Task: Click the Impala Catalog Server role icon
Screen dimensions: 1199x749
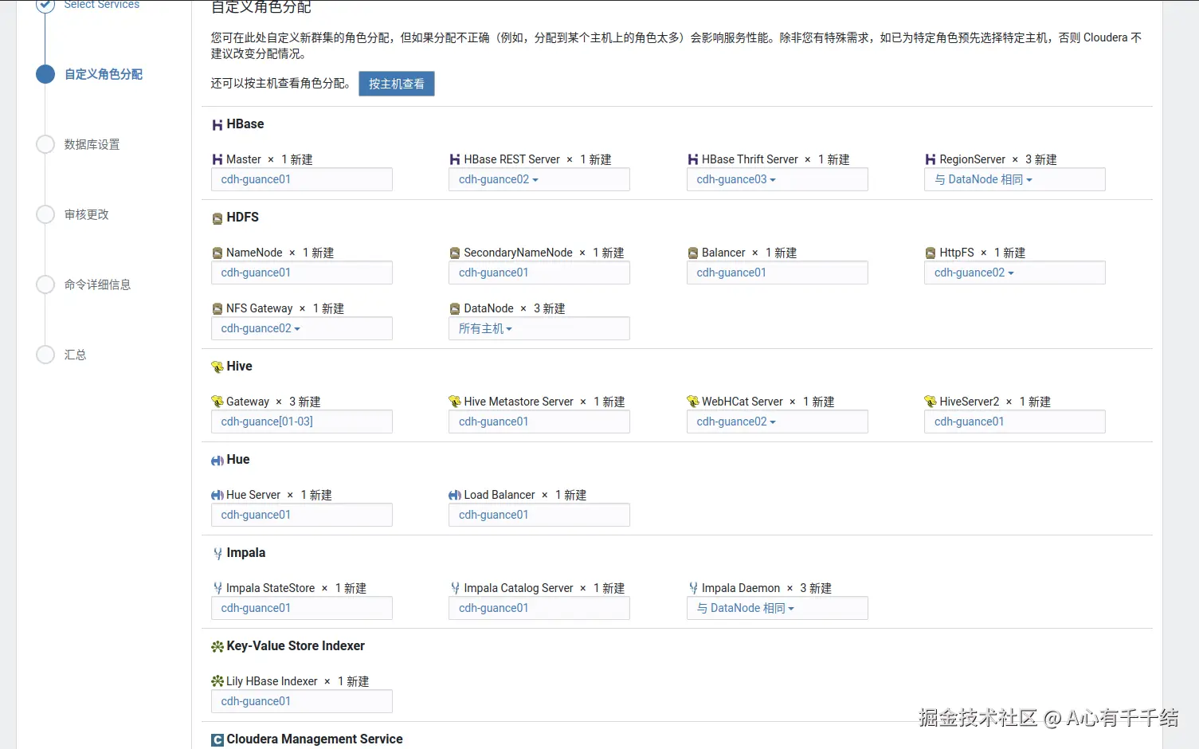Action: coord(456,588)
